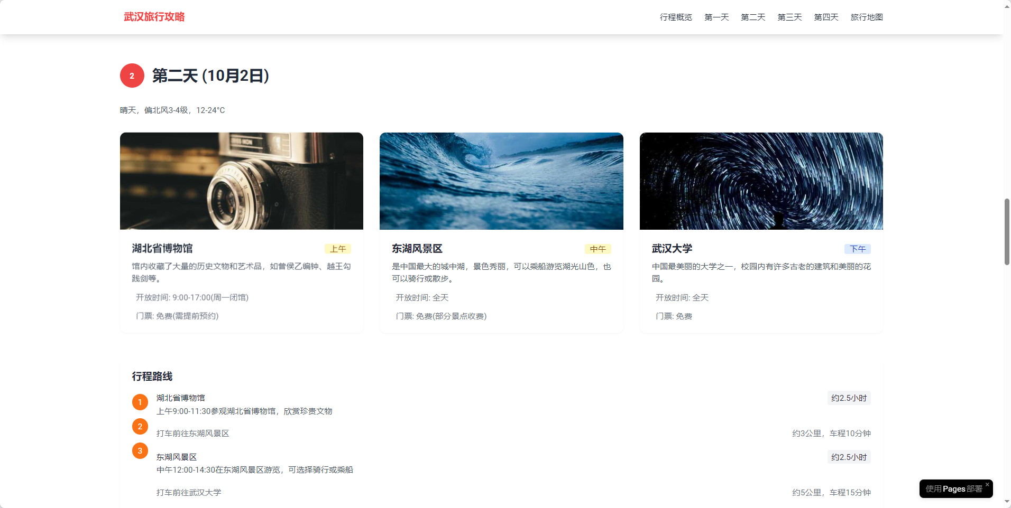The height and width of the screenshot is (508, 1011).
Task: Click the scrollbar down arrow
Action: pos(1007,502)
